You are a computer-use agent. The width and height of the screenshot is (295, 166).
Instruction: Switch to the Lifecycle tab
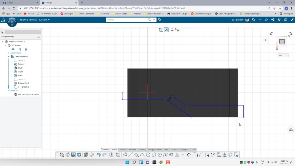[x=174, y=150]
